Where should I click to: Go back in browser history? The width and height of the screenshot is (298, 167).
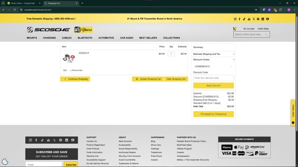point(4,10)
